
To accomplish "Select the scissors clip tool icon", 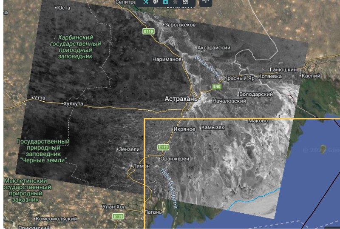I will click(185, 2).
